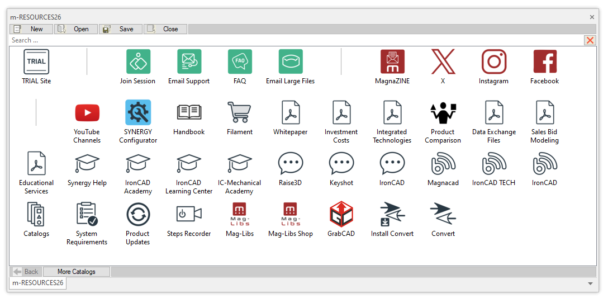Launch the Steps Recorder
This screenshot has width=608, height=303.
click(189, 215)
